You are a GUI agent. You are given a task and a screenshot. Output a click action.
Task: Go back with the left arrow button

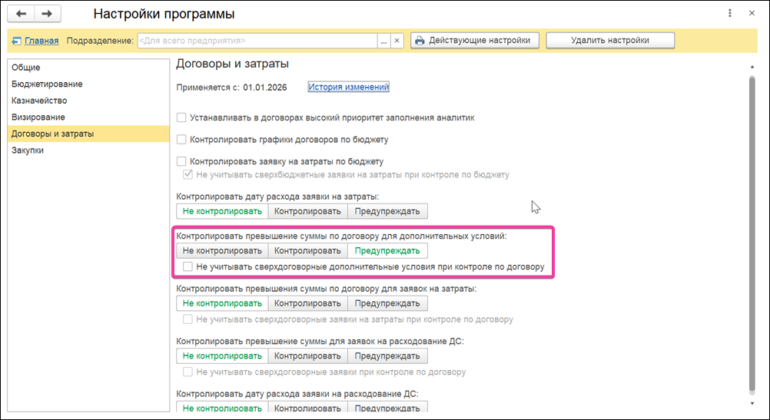21,14
